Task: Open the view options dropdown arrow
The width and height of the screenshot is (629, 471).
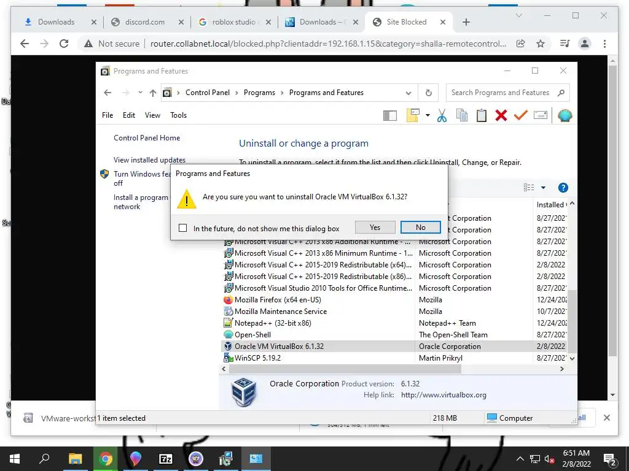Action: point(543,188)
